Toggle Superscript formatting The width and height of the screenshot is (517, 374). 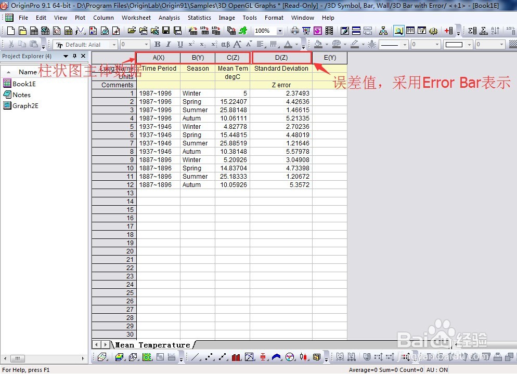pyautogui.click(x=191, y=44)
